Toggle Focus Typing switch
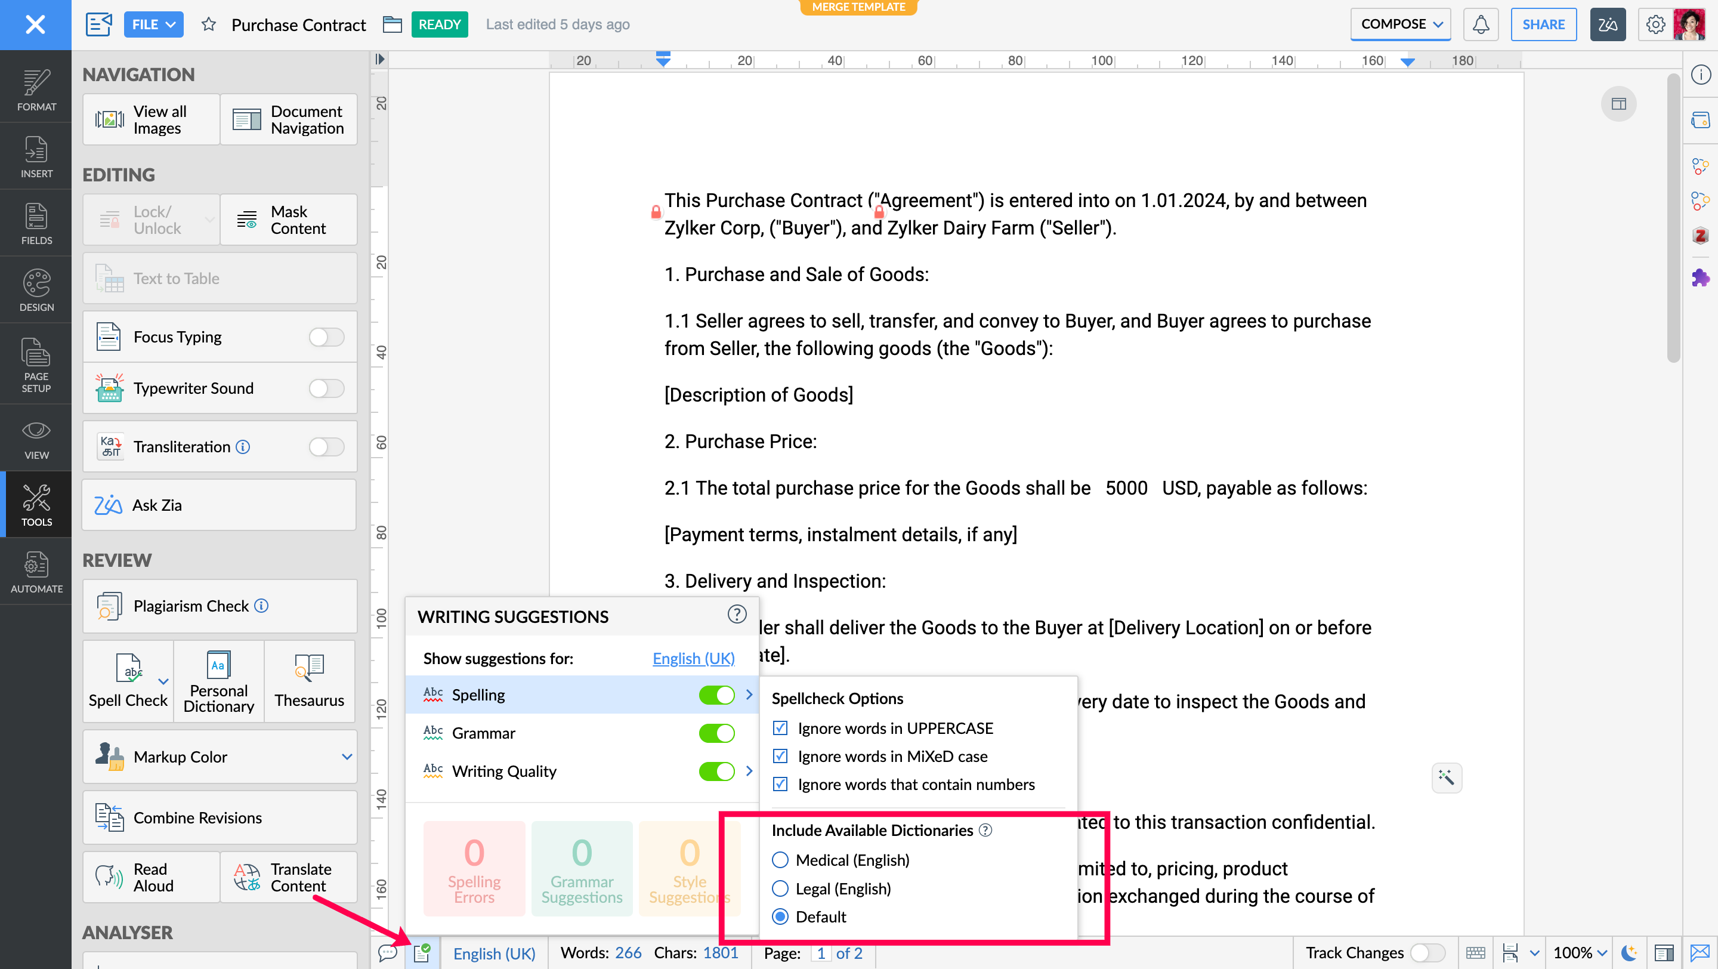The width and height of the screenshot is (1718, 969). pyautogui.click(x=327, y=337)
